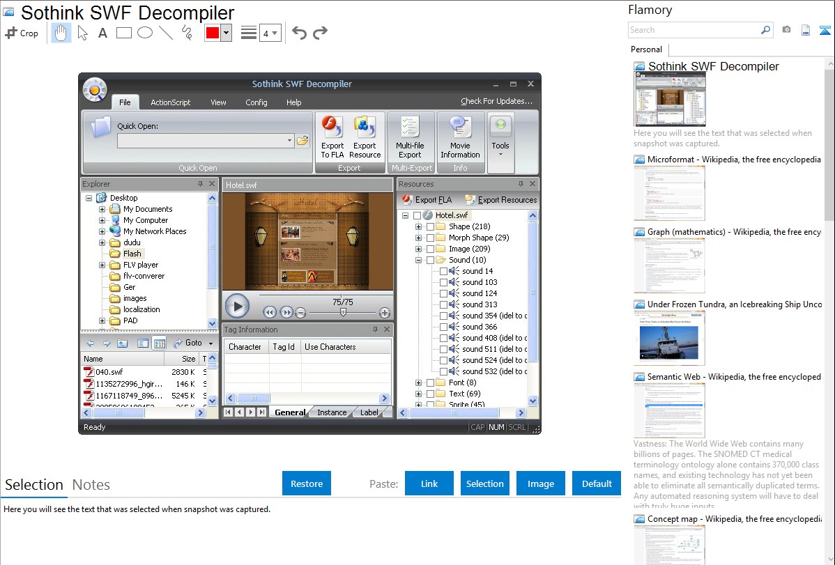Open the line width 4 dropdown
The image size is (835, 565).
[x=270, y=33]
